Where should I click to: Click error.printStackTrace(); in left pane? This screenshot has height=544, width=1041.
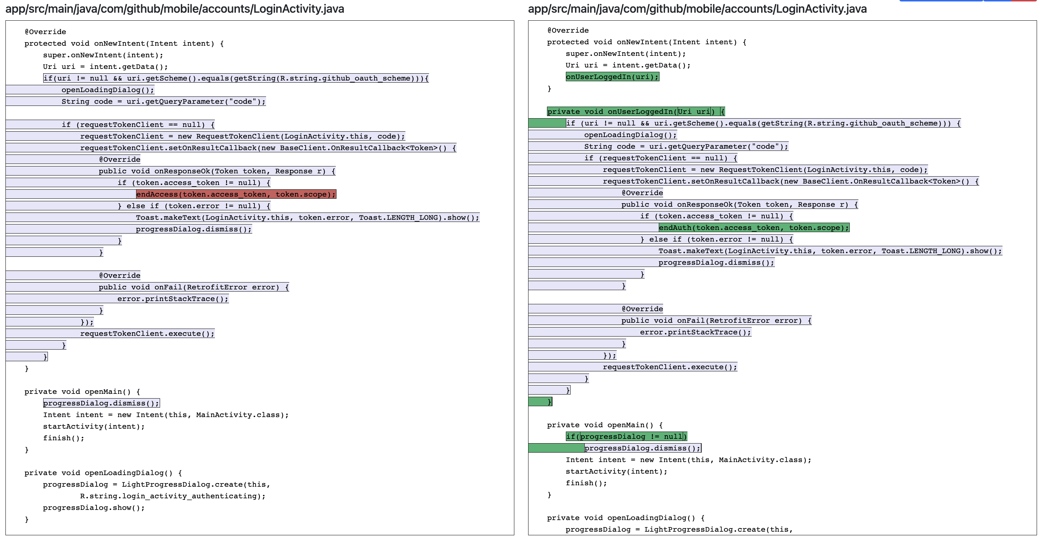(173, 299)
